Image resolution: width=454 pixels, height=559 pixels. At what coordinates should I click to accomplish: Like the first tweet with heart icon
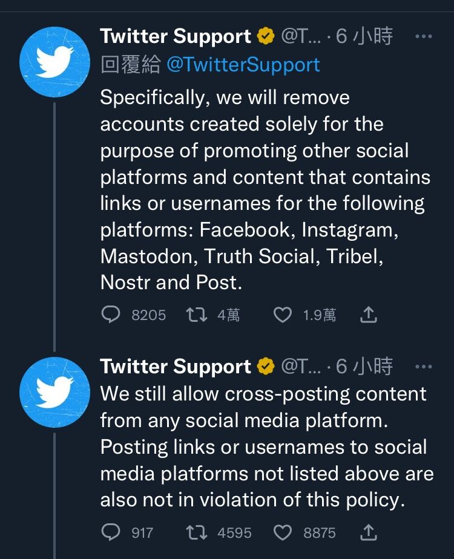pos(283,315)
